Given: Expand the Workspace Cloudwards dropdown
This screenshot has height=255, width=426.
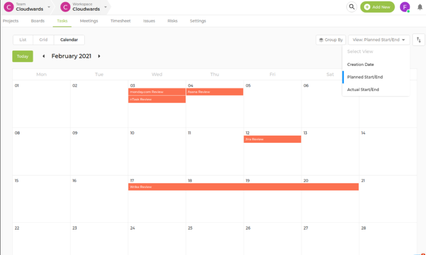Looking at the screenshot, I should [x=105, y=7].
